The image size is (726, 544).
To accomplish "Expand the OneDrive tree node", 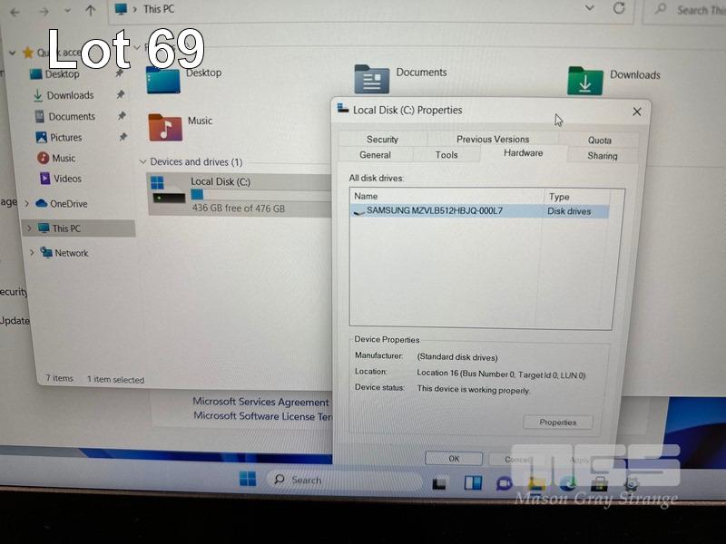I will tap(28, 204).
